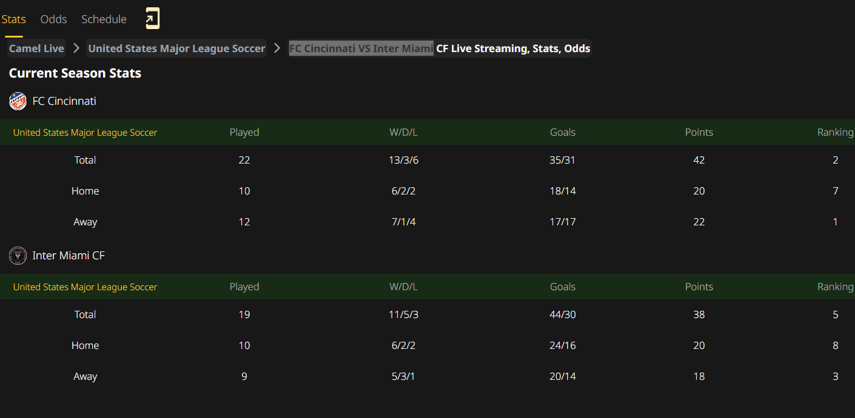Select the FC Cincinnati team name
855x418 pixels.
click(64, 101)
